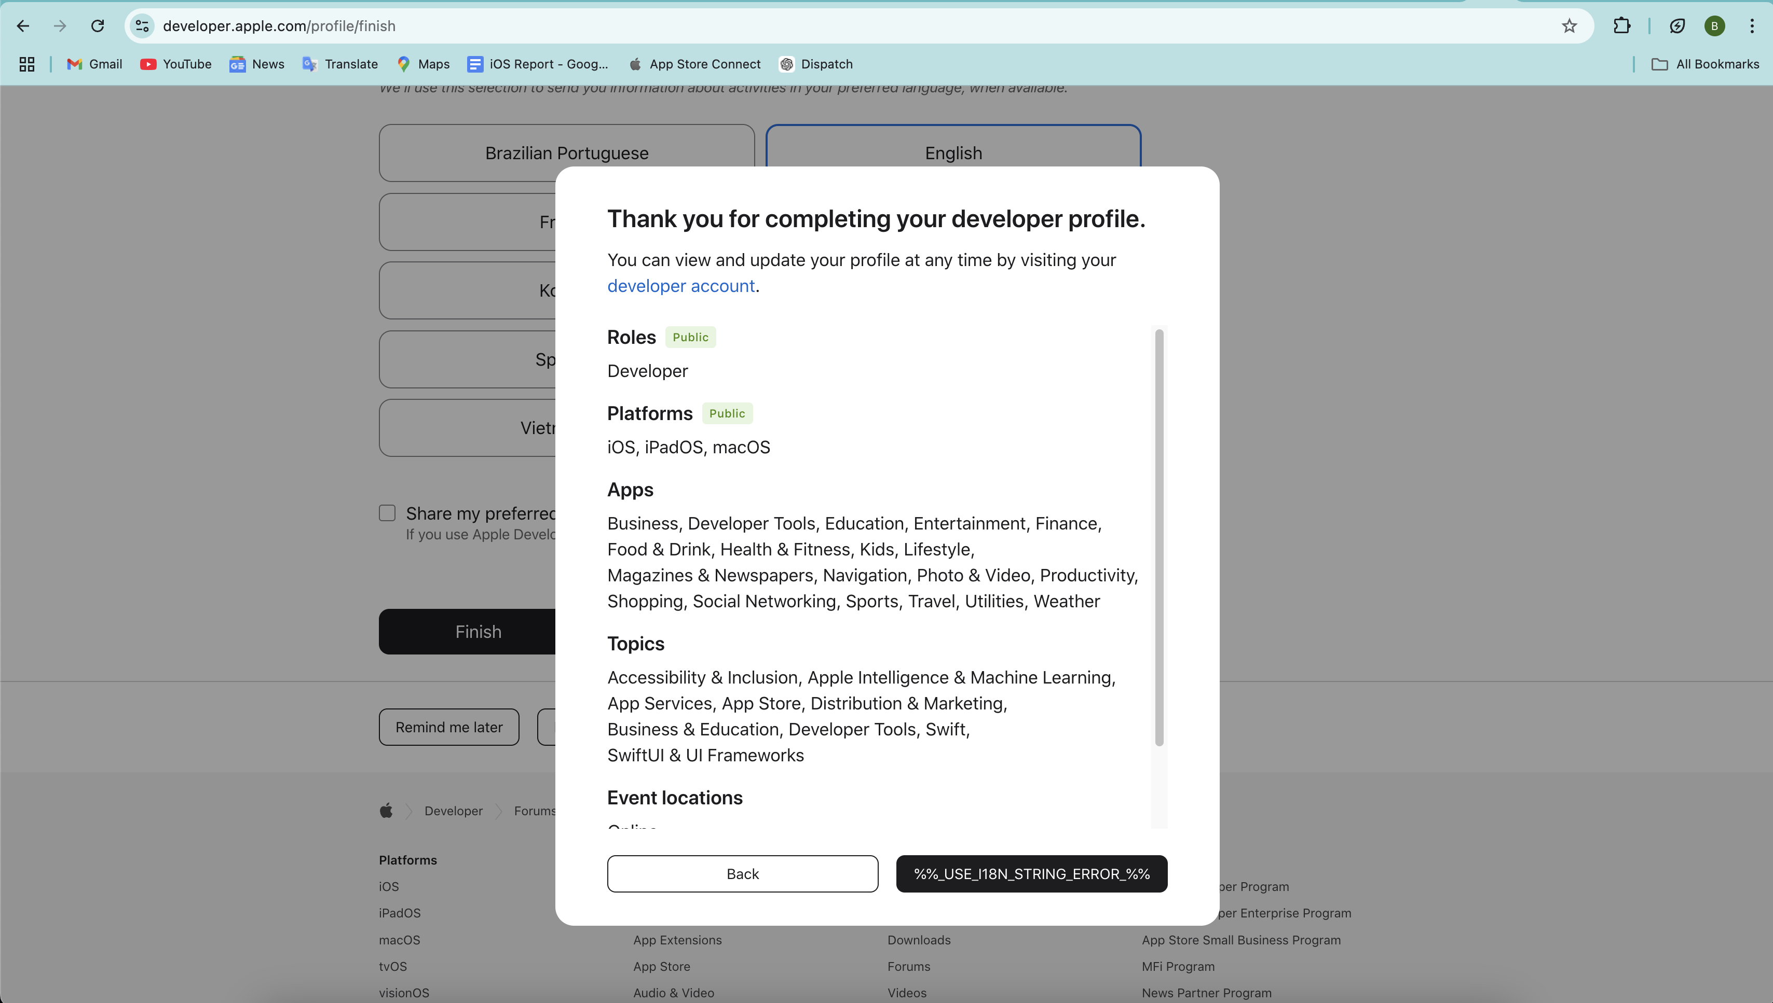Viewport: 1773px width, 1003px height.
Task: Open the News Partner Program footer link
Action: (1207, 993)
